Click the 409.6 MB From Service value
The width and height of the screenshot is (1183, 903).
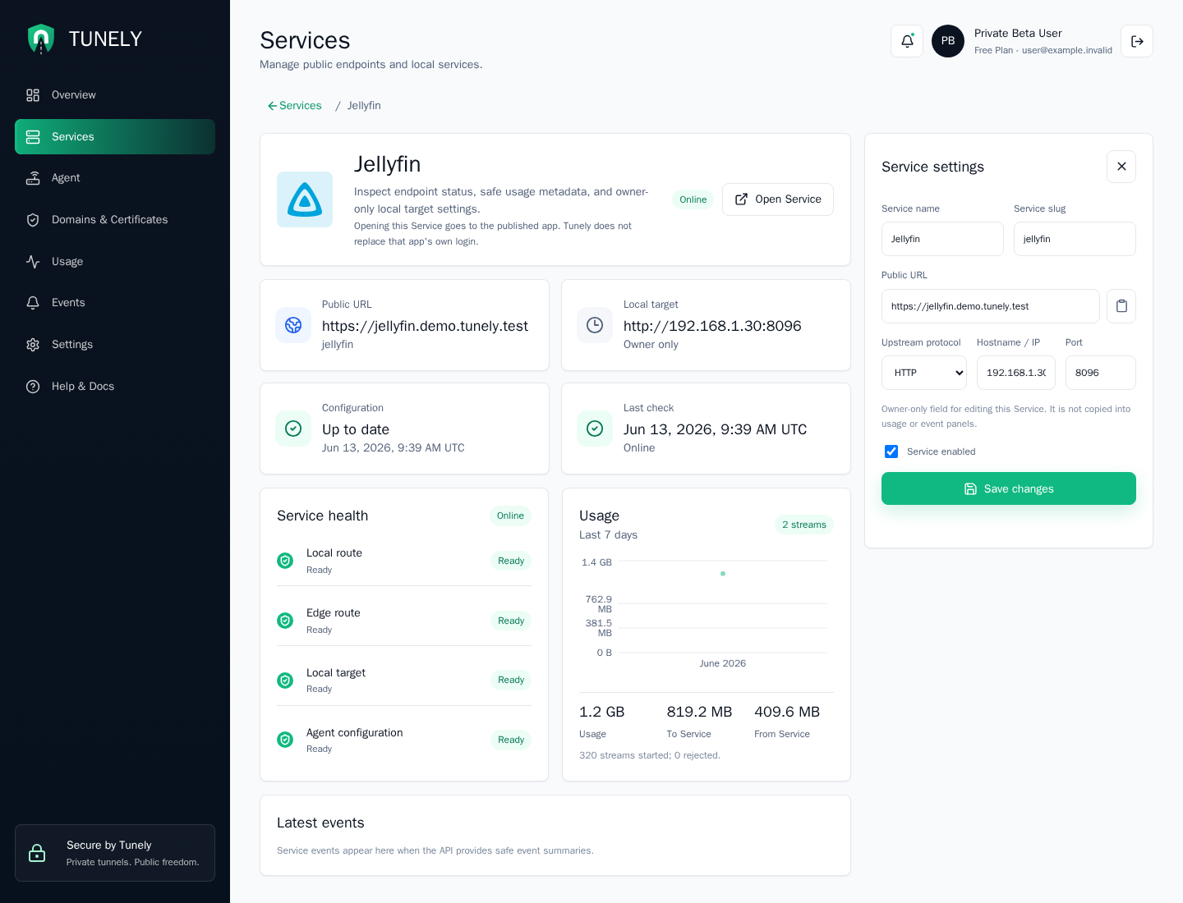[787, 712]
